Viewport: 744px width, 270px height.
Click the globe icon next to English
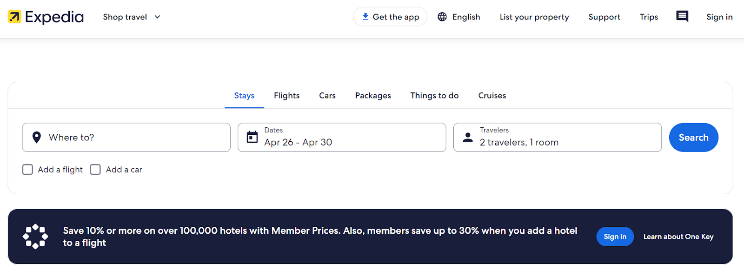point(441,16)
